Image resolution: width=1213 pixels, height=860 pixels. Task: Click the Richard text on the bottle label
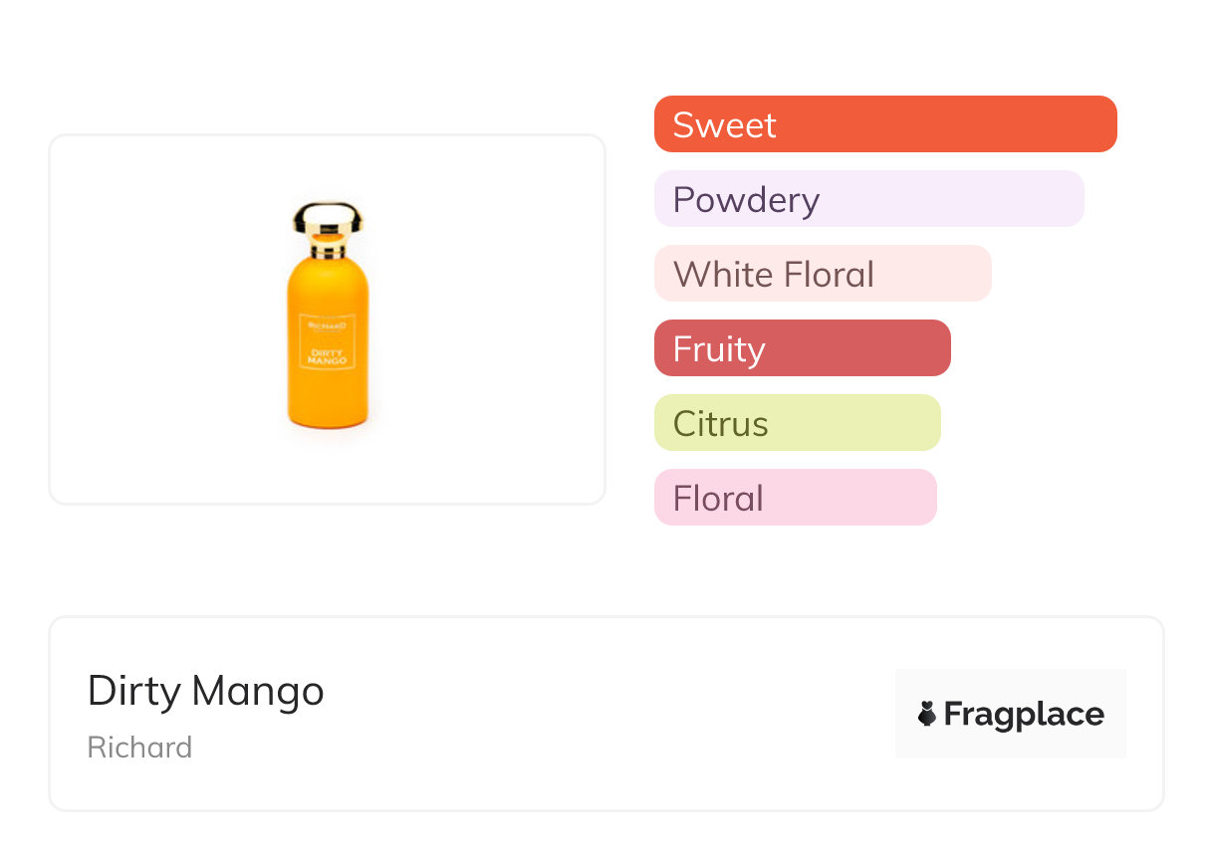[x=328, y=325]
